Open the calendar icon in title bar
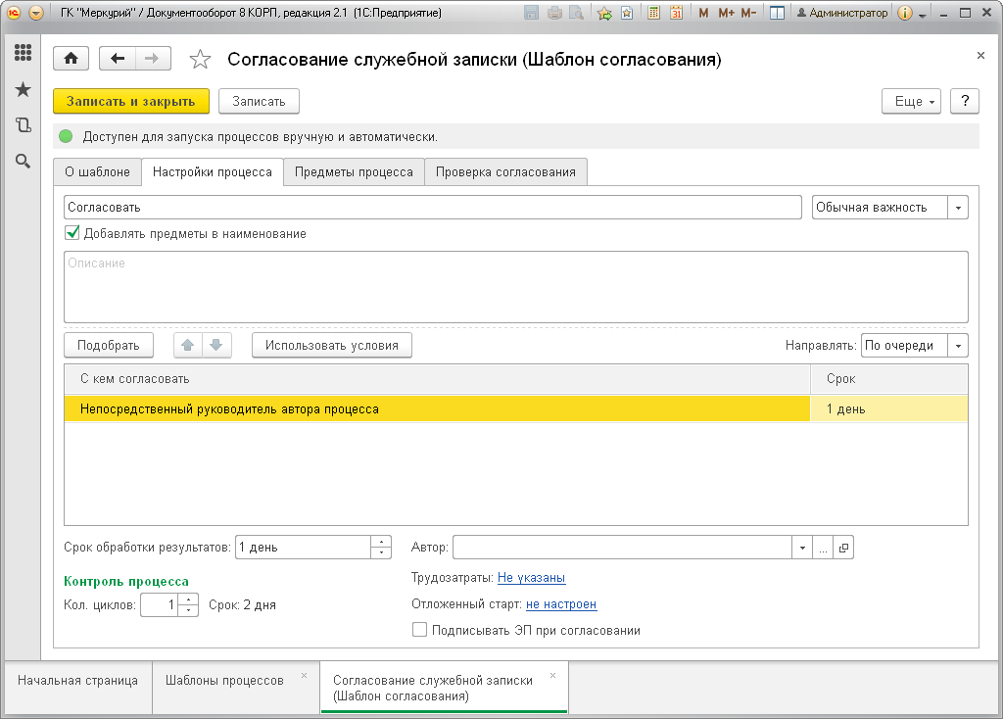The width and height of the screenshot is (1003, 719). click(x=676, y=13)
